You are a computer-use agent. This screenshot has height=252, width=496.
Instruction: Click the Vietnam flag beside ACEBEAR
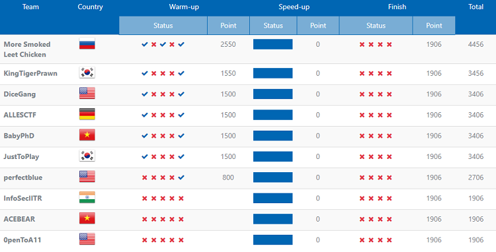pyautogui.click(x=87, y=218)
